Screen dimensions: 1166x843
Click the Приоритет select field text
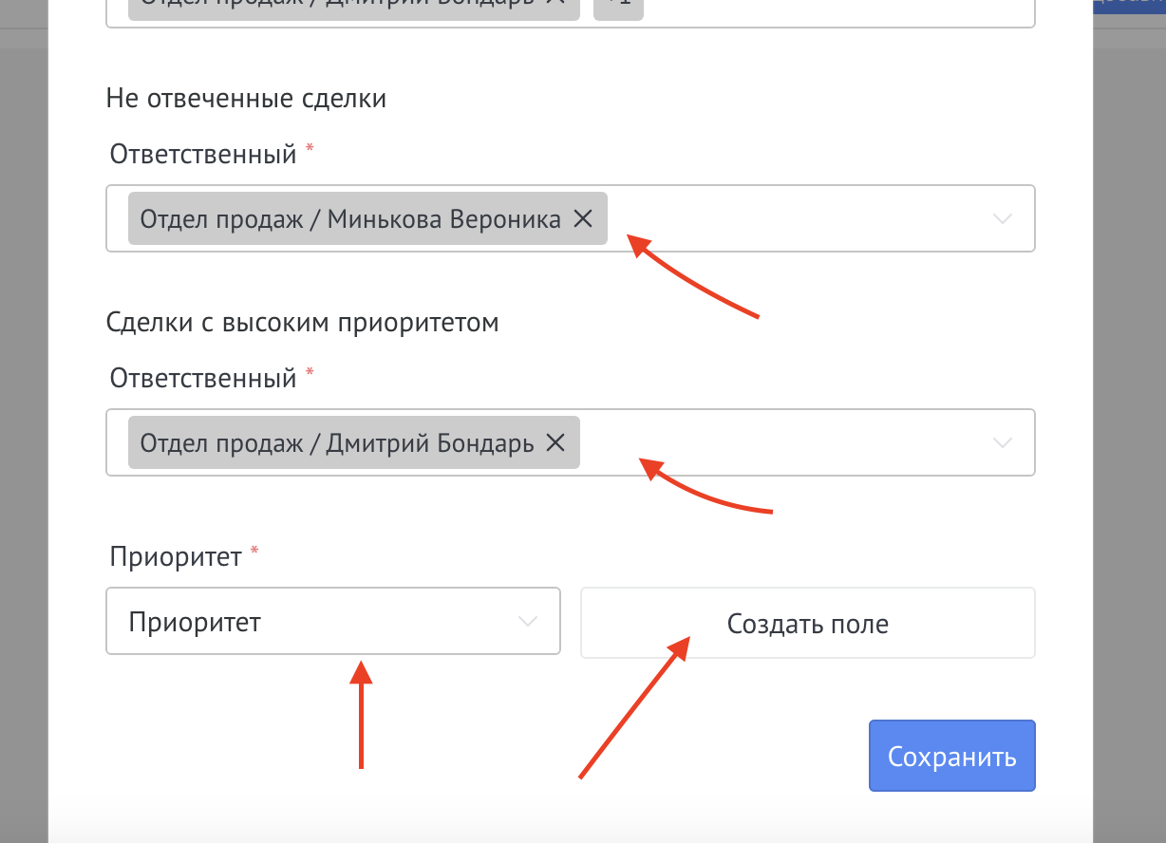(195, 624)
